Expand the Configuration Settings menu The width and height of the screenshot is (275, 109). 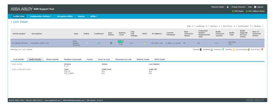pyautogui.click(x=41, y=16)
